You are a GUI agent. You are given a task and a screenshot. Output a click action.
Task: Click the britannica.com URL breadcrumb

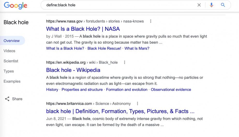pyautogui.click(x=88, y=103)
